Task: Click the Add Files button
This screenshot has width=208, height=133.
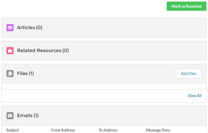Action: click(189, 74)
